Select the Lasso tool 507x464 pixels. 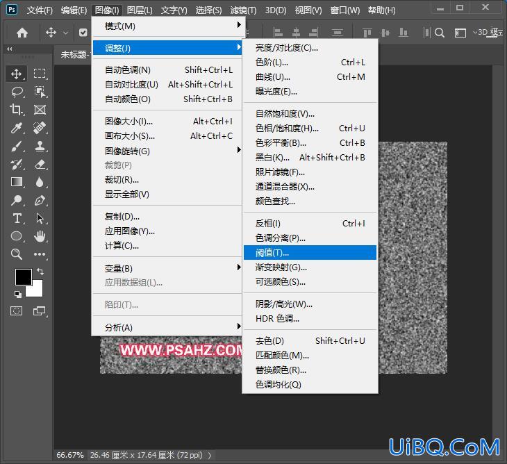[x=16, y=92]
